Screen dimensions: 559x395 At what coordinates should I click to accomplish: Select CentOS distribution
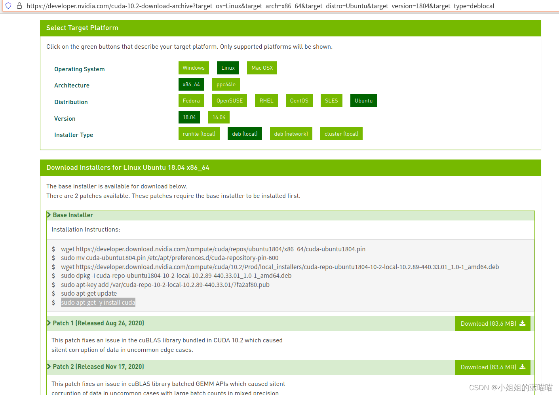[x=299, y=101]
